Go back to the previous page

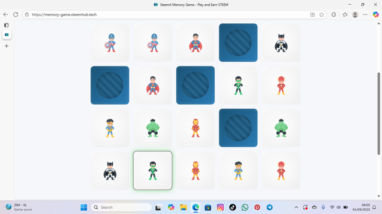pyautogui.click(x=5, y=14)
